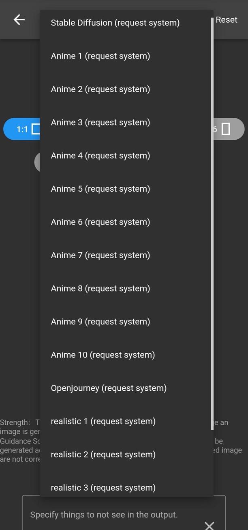The image size is (248, 530).
Task: Pick Anime 8 (request system)
Action: coord(100,289)
